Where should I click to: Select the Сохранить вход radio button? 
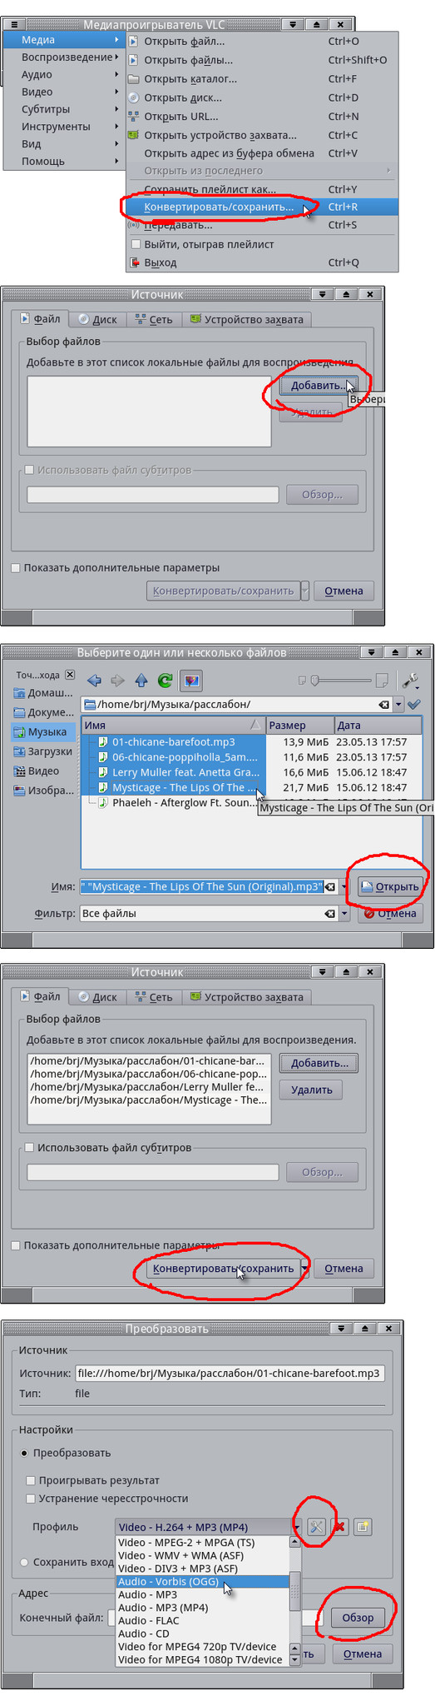point(24,1562)
